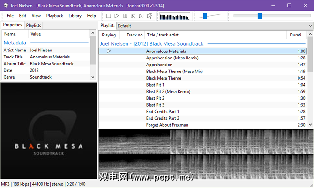Adjust the volume slider
The height and width of the screenshot is (188, 314).
(205, 16)
